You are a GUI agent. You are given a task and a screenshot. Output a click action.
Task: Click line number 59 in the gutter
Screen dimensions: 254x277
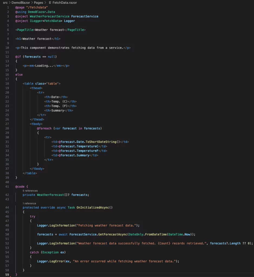(7, 275)
